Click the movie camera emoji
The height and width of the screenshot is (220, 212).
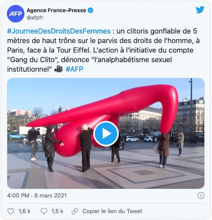point(59,69)
